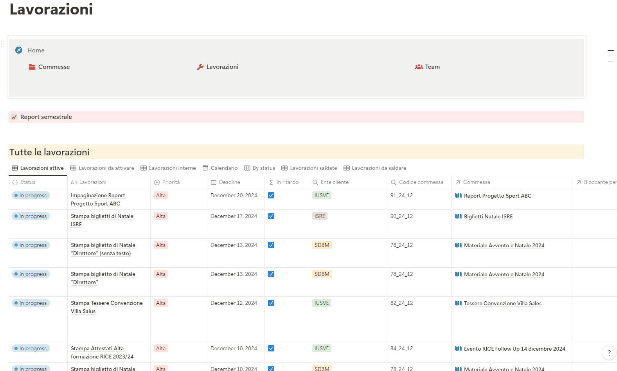Open the Deadline column header menu

click(x=236, y=182)
